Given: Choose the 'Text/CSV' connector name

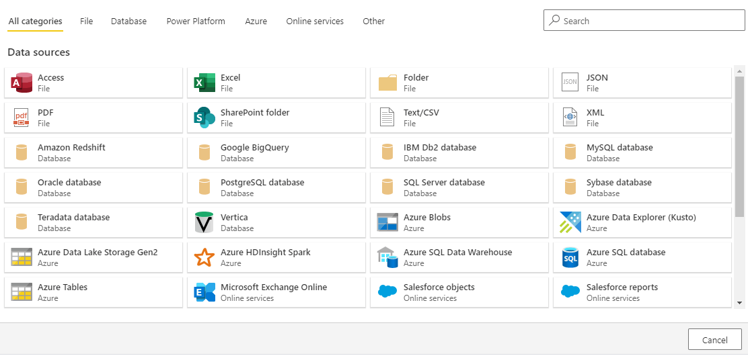Looking at the screenshot, I should [421, 112].
